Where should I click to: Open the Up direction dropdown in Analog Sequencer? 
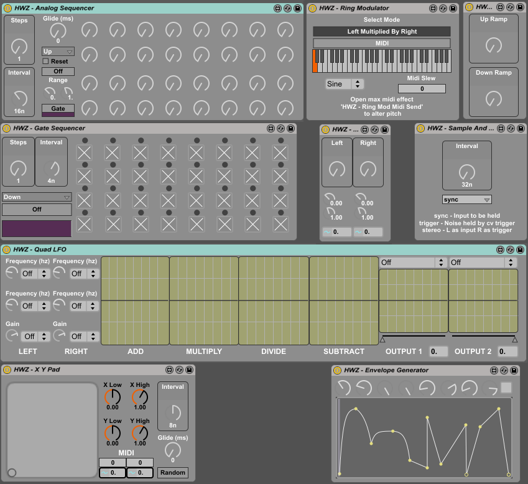tap(58, 52)
